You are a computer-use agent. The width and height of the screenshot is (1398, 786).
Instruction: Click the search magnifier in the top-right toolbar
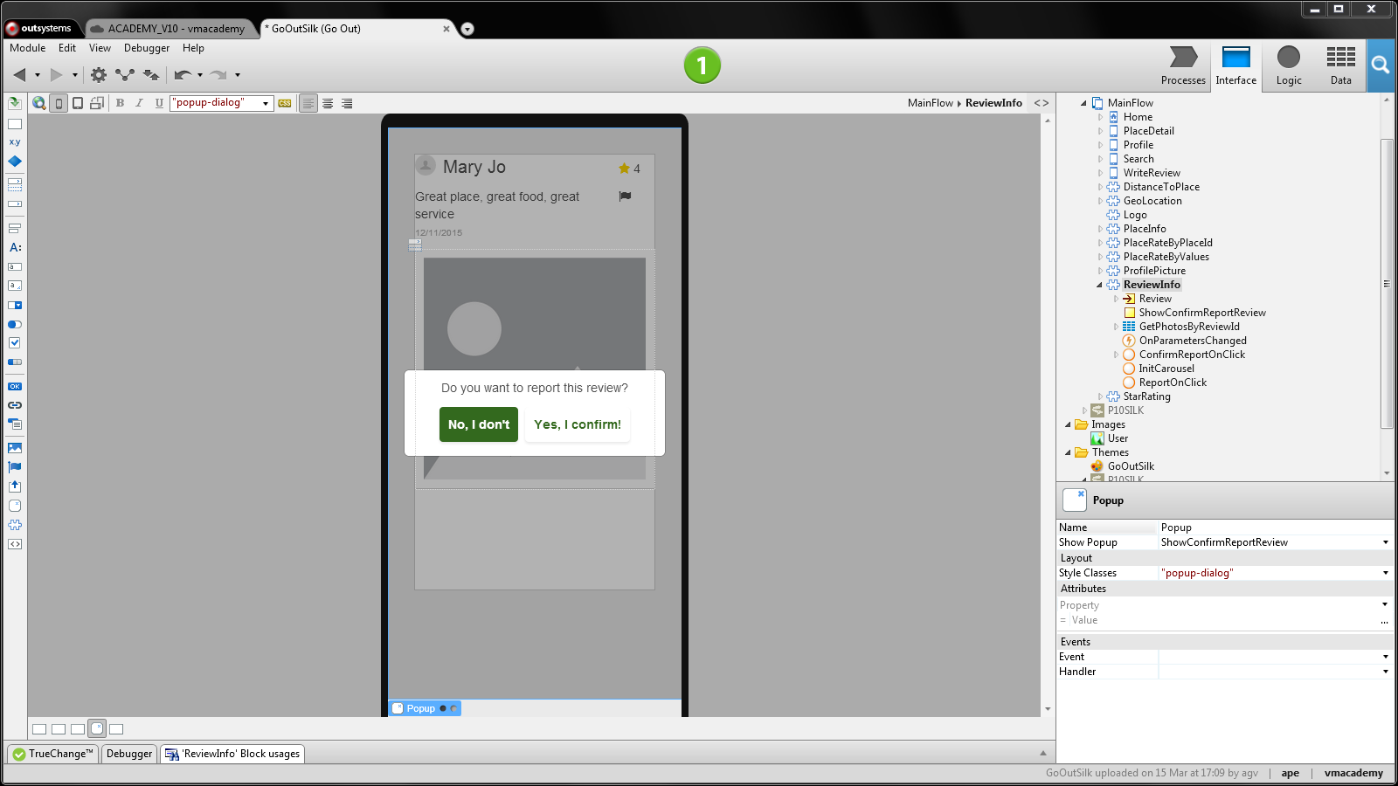pos(1381,65)
